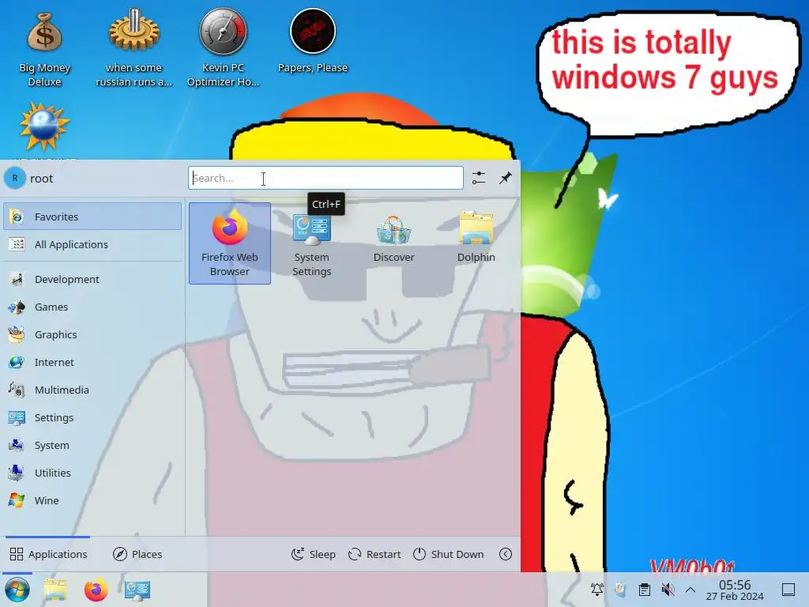Open launcher configure settings icon
The image size is (809, 607).
click(x=478, y=178)
